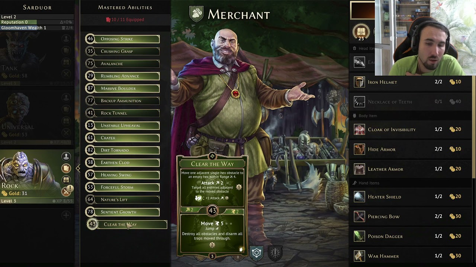Toggle the Backup Ammunition ability card
Viewport: 476px width, 267px height.
tap(122, 101)
